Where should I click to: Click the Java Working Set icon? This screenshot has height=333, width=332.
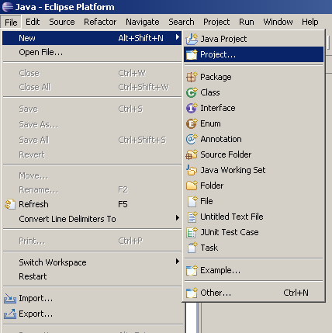click(192, 170)
